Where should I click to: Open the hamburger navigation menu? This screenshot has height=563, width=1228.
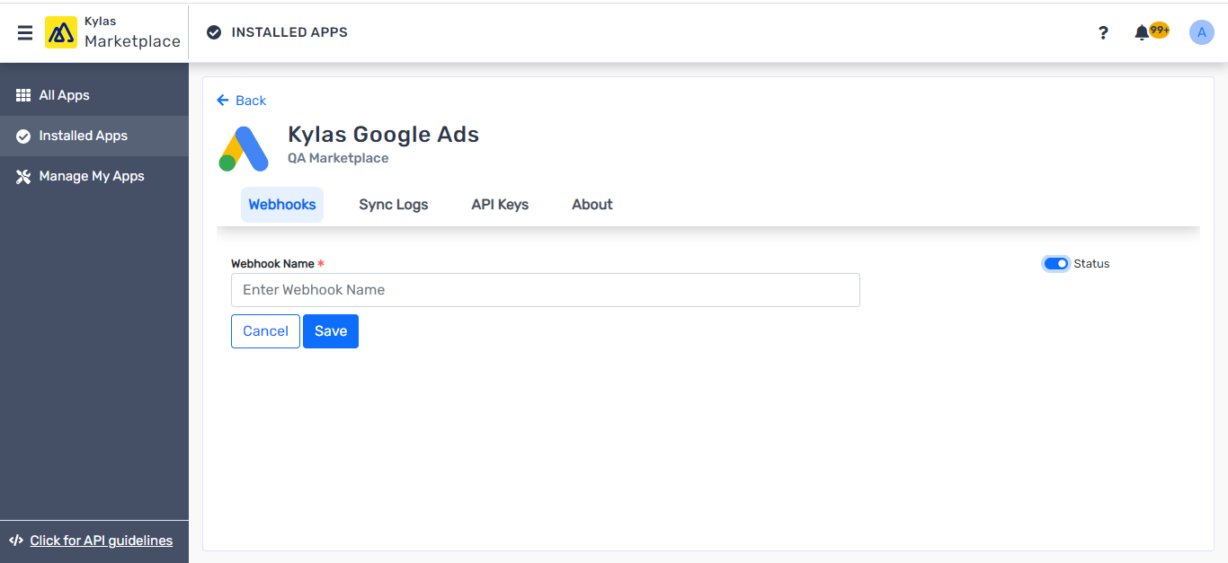(x=24, y=32)
